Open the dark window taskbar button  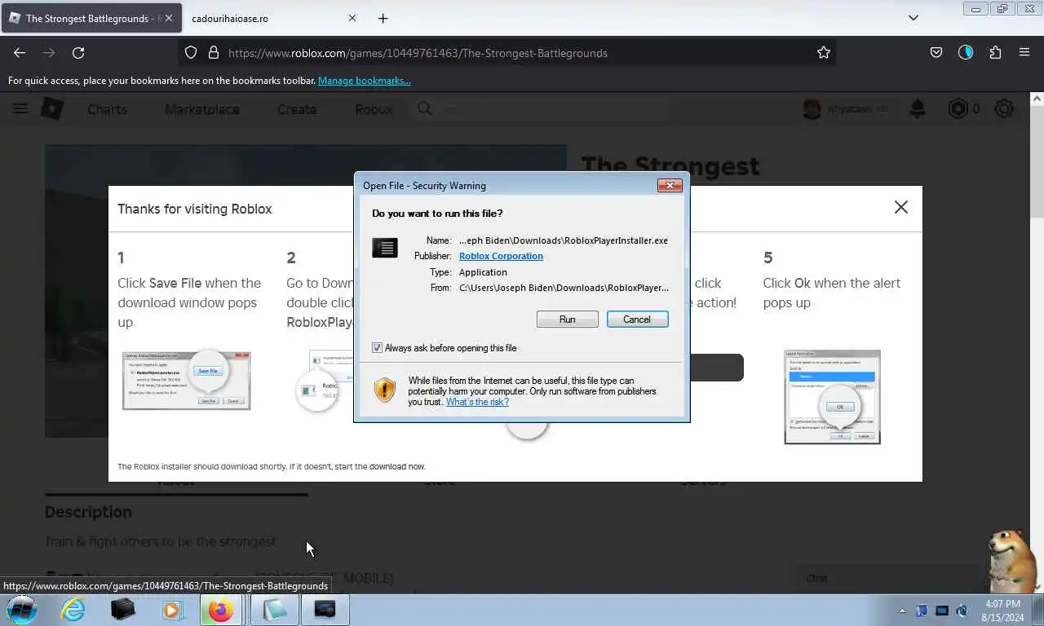tap(325, 610)
